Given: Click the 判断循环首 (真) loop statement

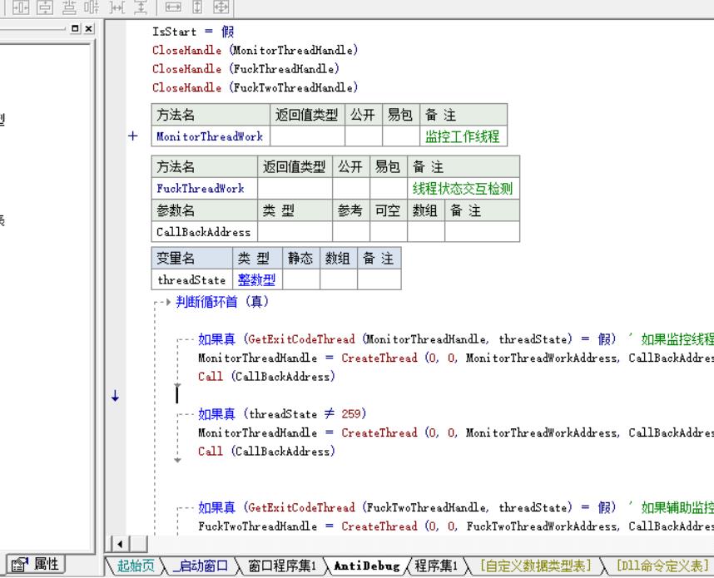Looking at the screenshot, I should (x=222, y=301).
